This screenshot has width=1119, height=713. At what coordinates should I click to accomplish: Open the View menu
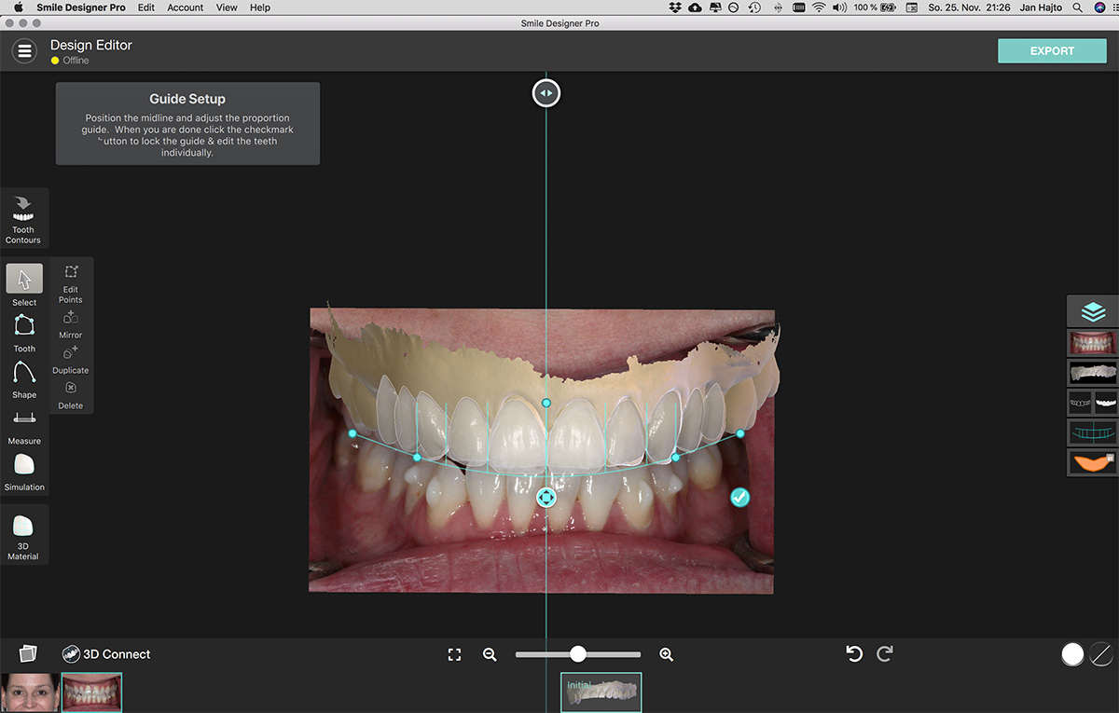(227, 7)
